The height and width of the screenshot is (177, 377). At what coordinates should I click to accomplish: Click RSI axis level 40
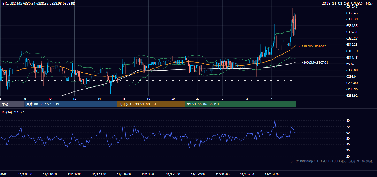point(348,144)
